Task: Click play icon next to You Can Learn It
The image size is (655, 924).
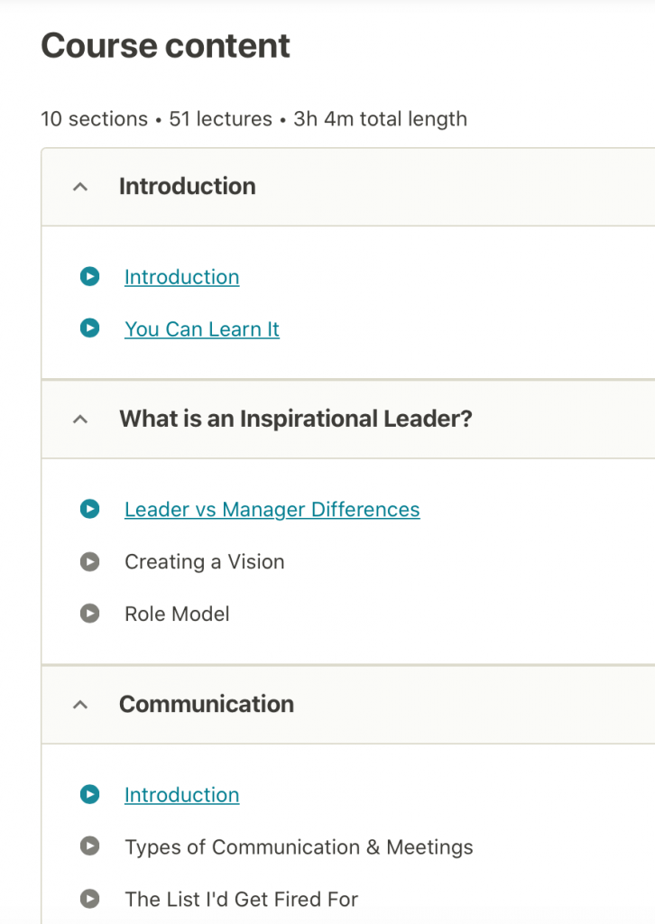Action: point(89,328)
